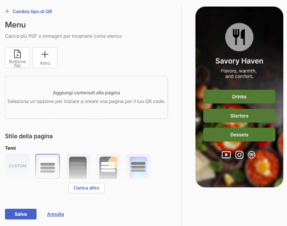Click the plus icon for Altro
The height and width of the screenshot is (226, 287).
click(x=45, y=54)
